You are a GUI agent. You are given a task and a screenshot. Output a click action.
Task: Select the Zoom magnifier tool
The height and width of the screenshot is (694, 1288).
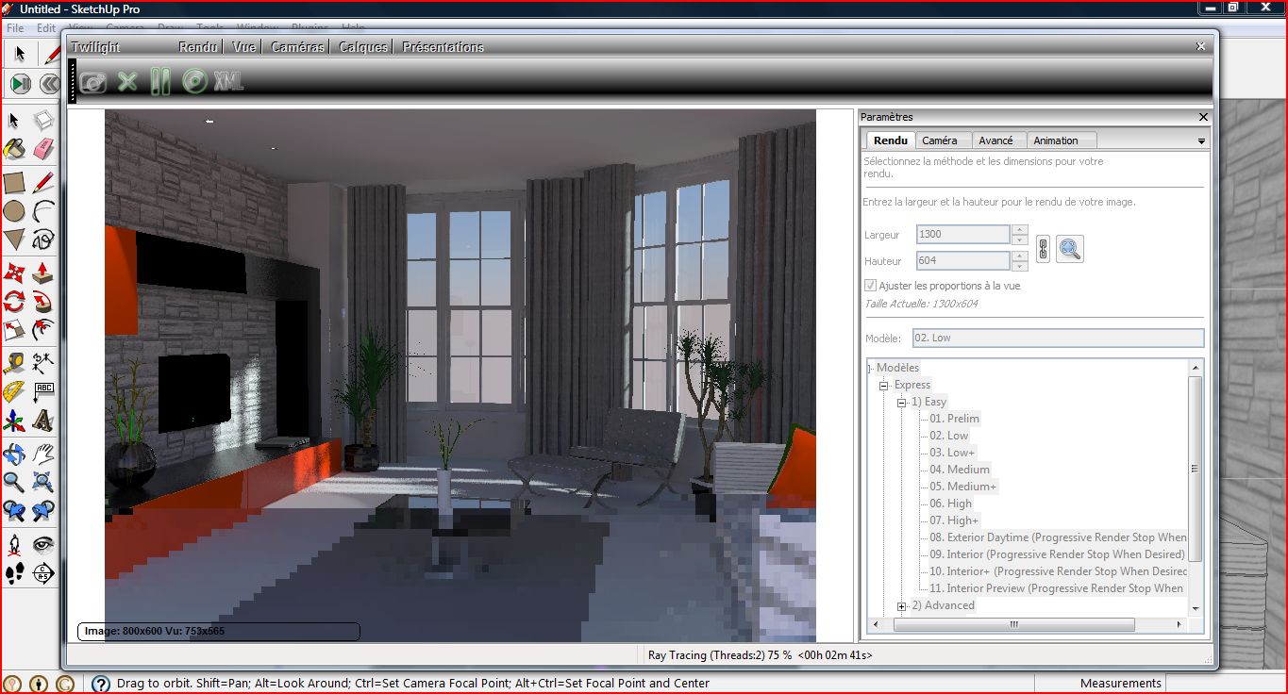tap(14, 482)
